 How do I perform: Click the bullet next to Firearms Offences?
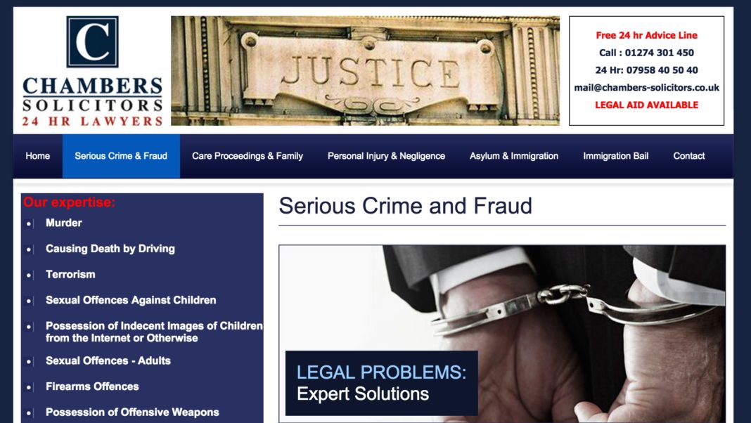click(x=30, y=387)
